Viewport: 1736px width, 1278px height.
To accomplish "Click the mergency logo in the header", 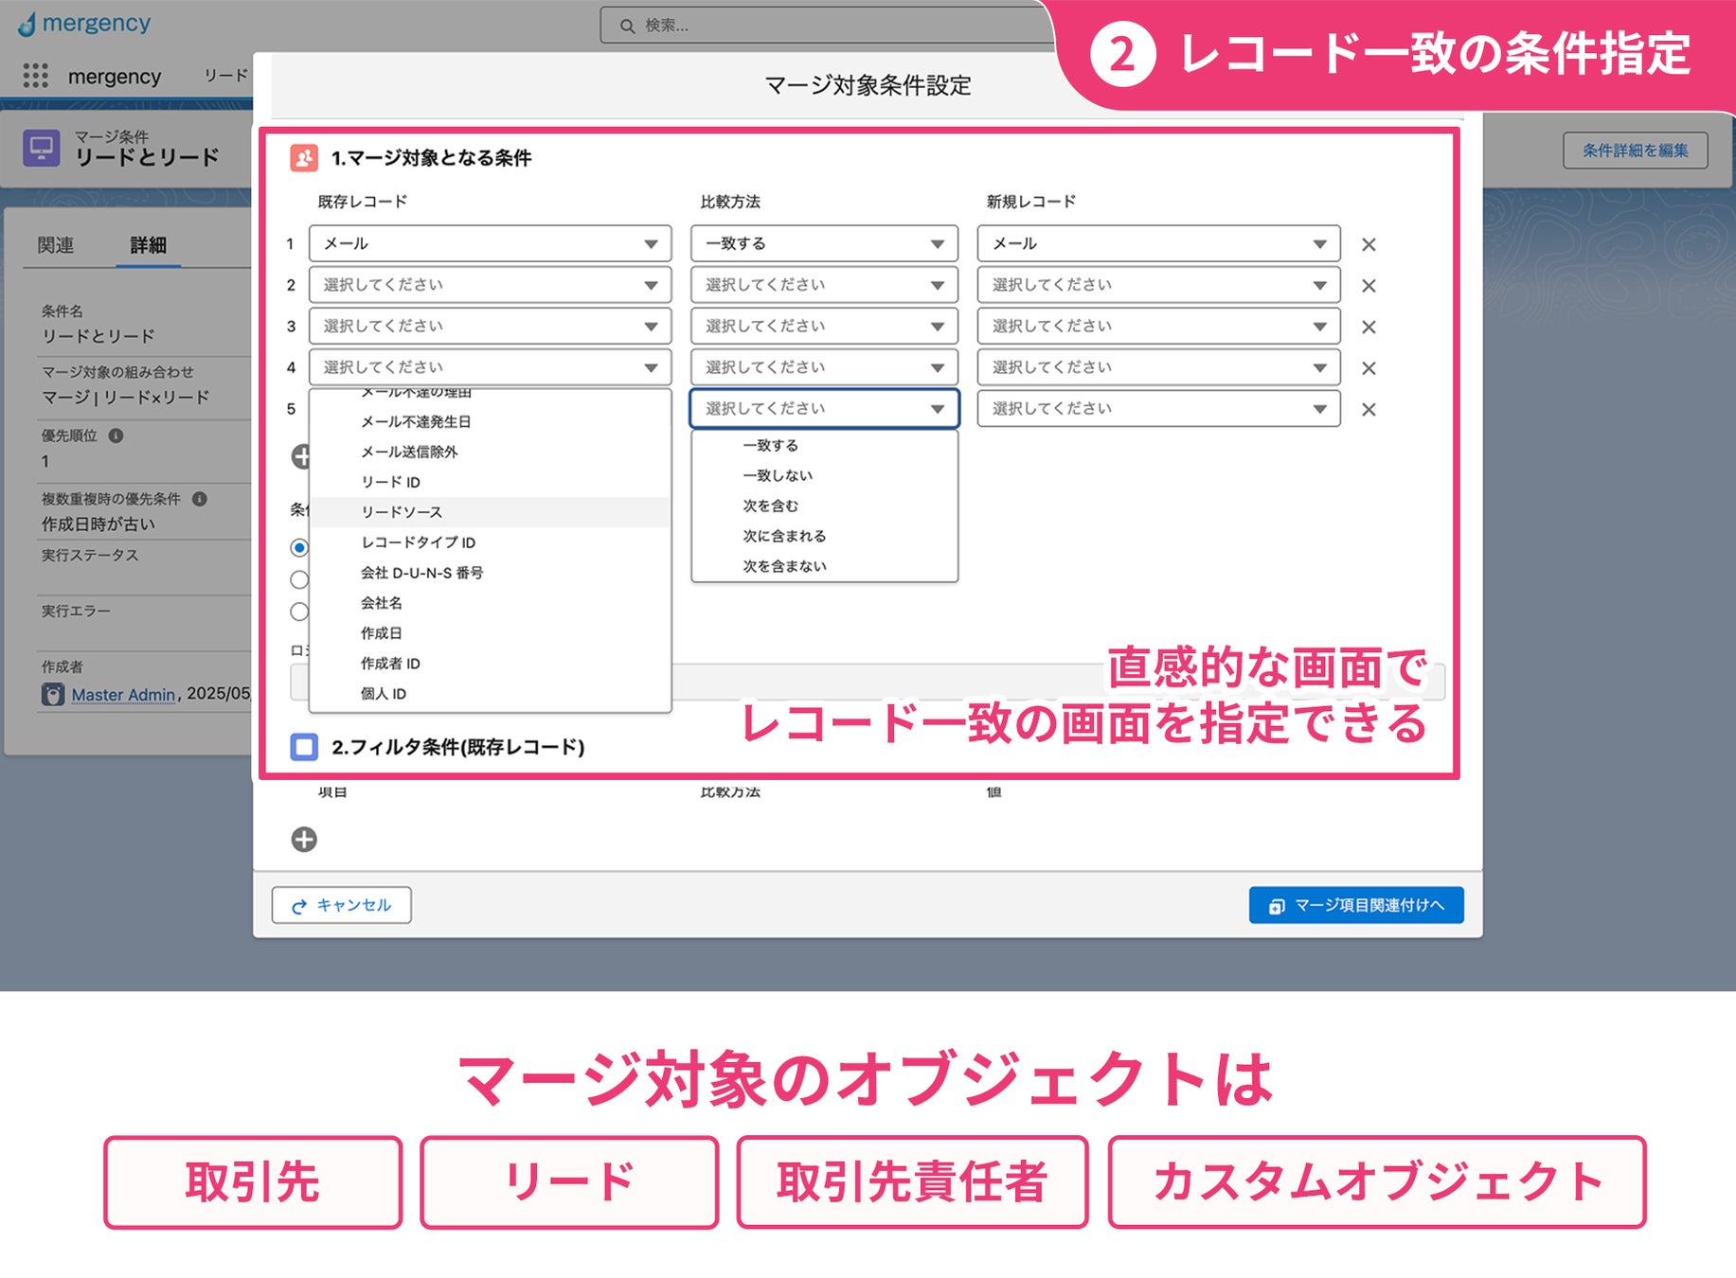I will click(84, 24).
